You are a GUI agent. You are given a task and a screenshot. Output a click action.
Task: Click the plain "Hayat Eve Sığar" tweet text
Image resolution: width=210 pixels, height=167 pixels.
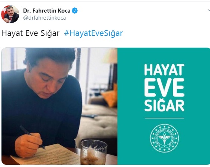(30, 33)
